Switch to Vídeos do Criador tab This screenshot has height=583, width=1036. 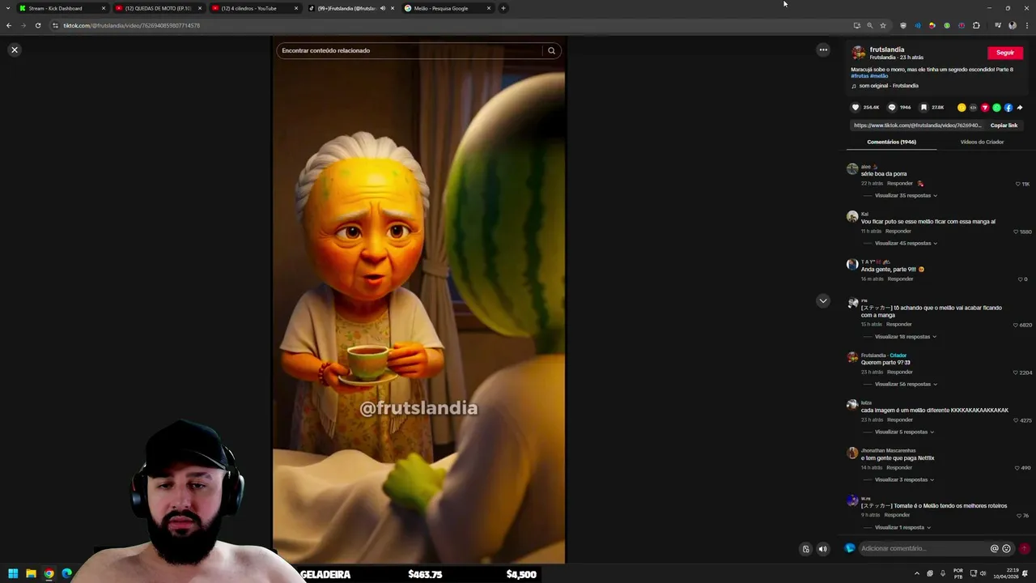pos(982,142)
